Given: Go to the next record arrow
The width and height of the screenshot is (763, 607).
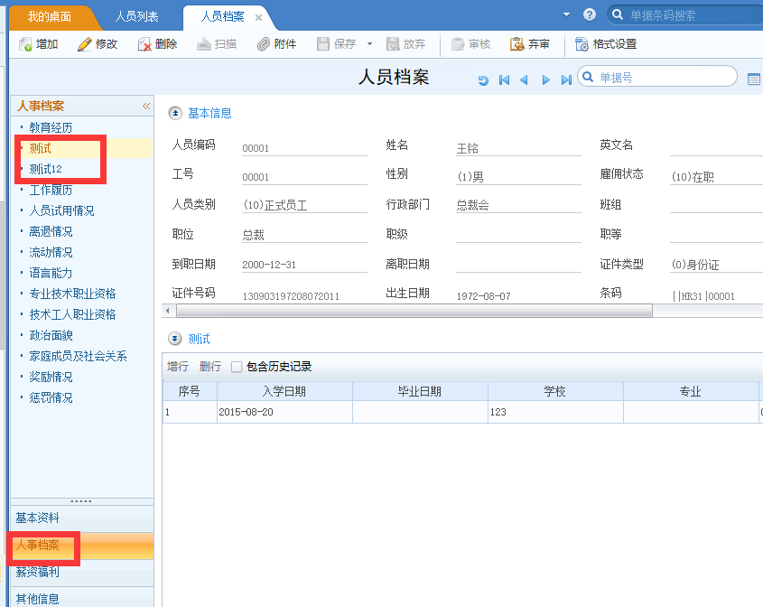Looking at the screenshot, I should click(545, 79).
